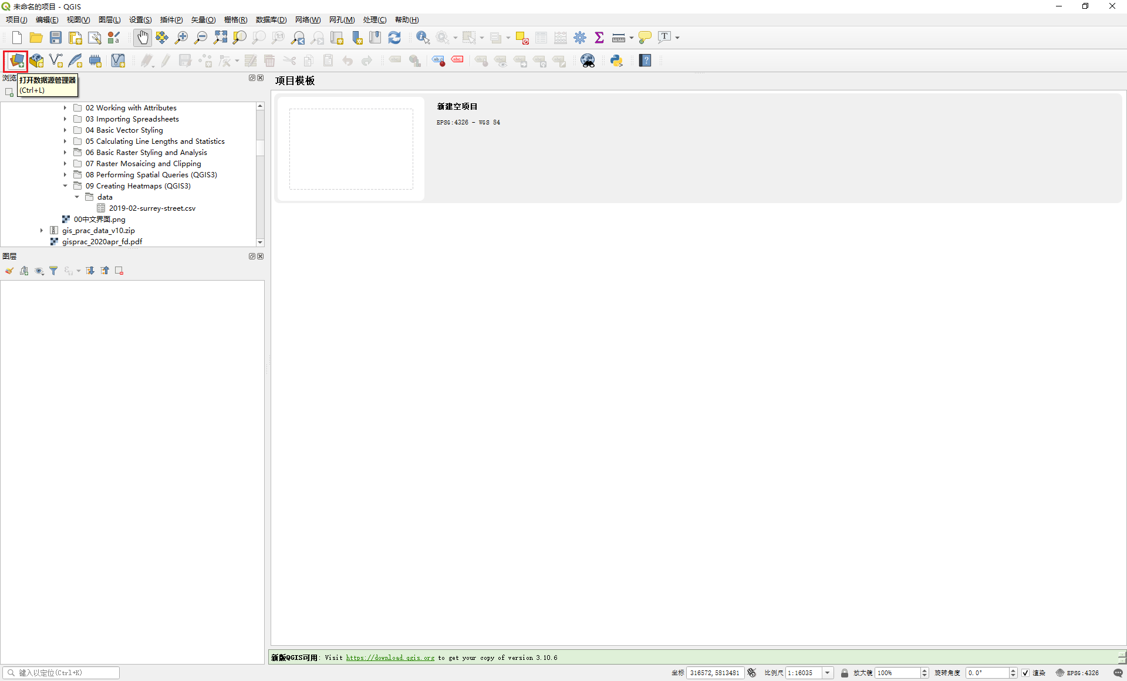The width and height of the screenshot is (1127, 681).
Task: Open the Python console icon
Action: [x=616, y=60]
